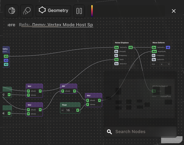Image resolution: width=184 pixels, height=145 pixels.
Task: Click the green VE output on Noise Displace
Action: click(131, 47)
